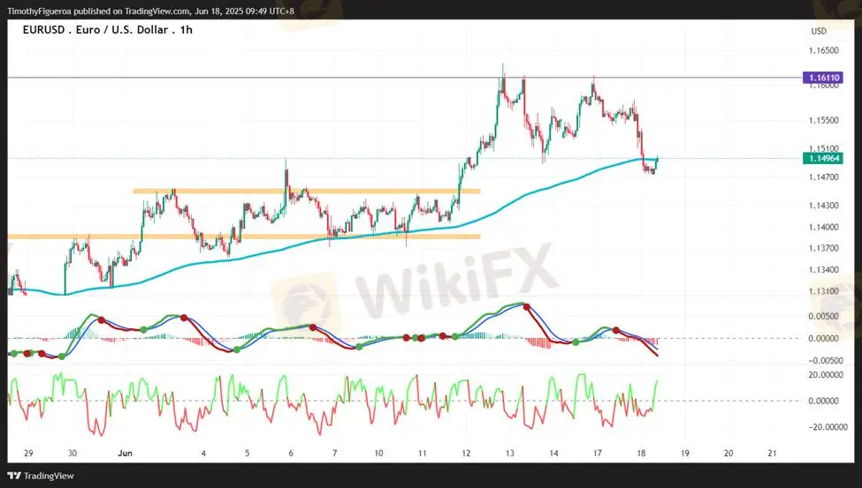Click the 1.15500 price axis label
The image size is (862, 488).
coord(823,120)
